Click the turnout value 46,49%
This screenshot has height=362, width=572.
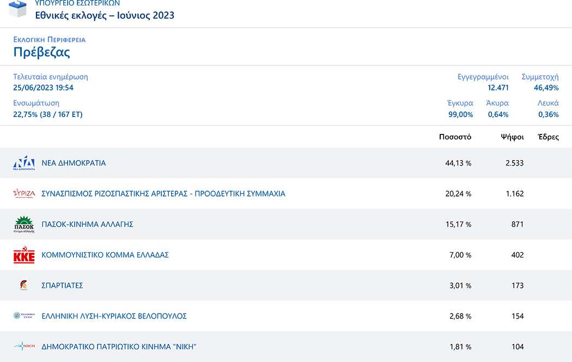click(546, 88)
